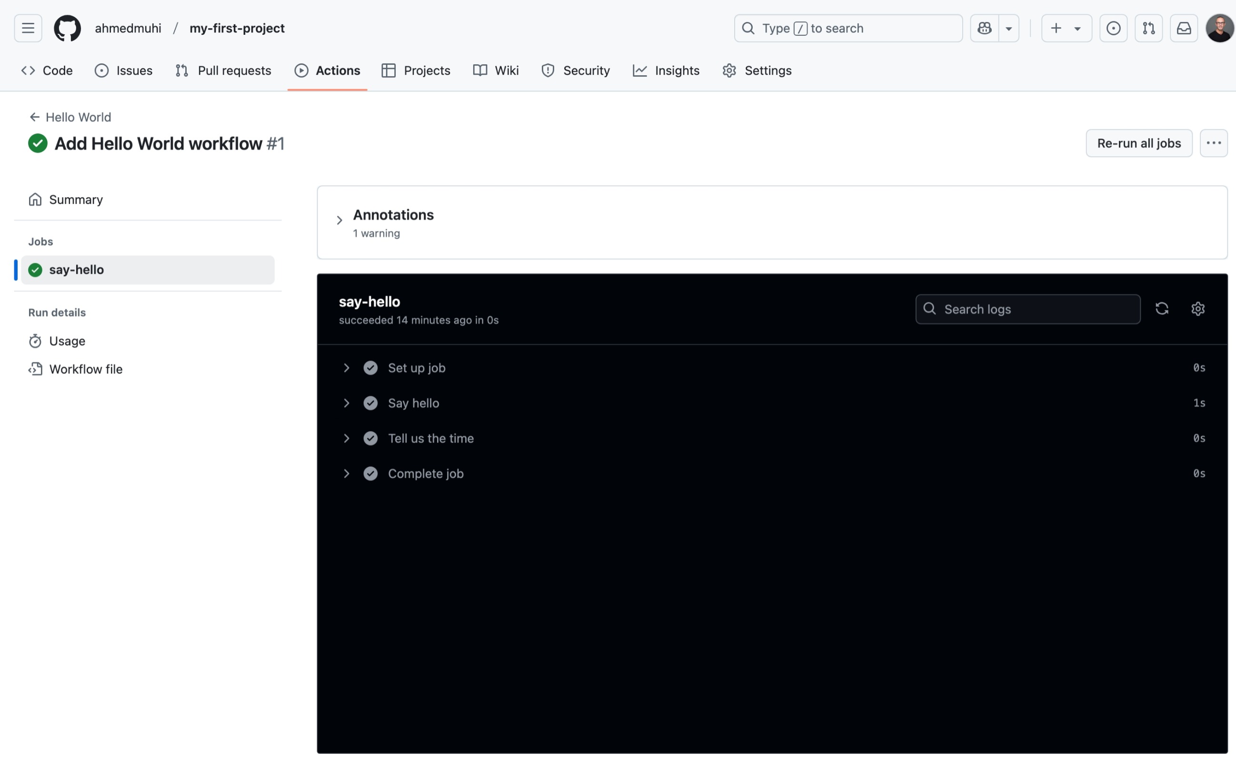Click the notifications bell icon

click(x=1184, y=28)
